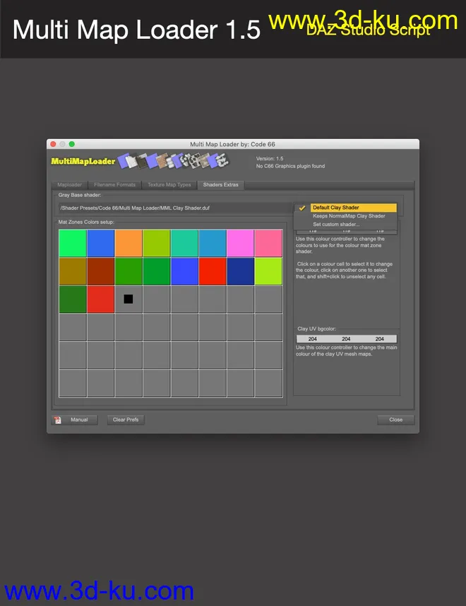
Task: Go to Texture Map Types tab
Action: (169, 185)
